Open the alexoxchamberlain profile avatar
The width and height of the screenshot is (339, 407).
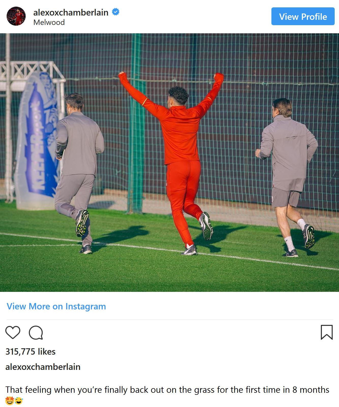pyautogui.click(x=16, y=16)
